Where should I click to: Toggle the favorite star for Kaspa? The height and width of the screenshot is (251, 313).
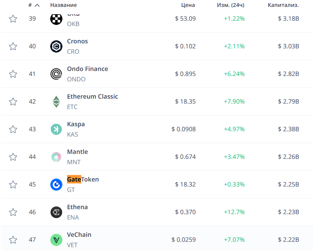point(13,129)
